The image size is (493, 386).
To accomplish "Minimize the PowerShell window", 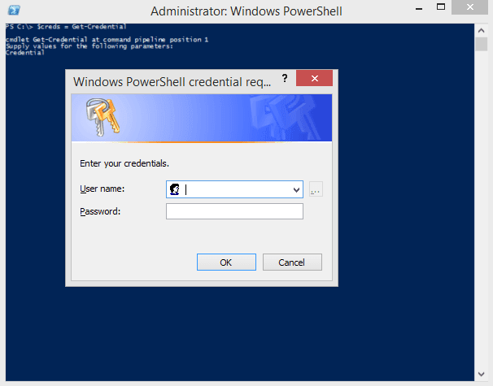I will (x=419, y=9).
